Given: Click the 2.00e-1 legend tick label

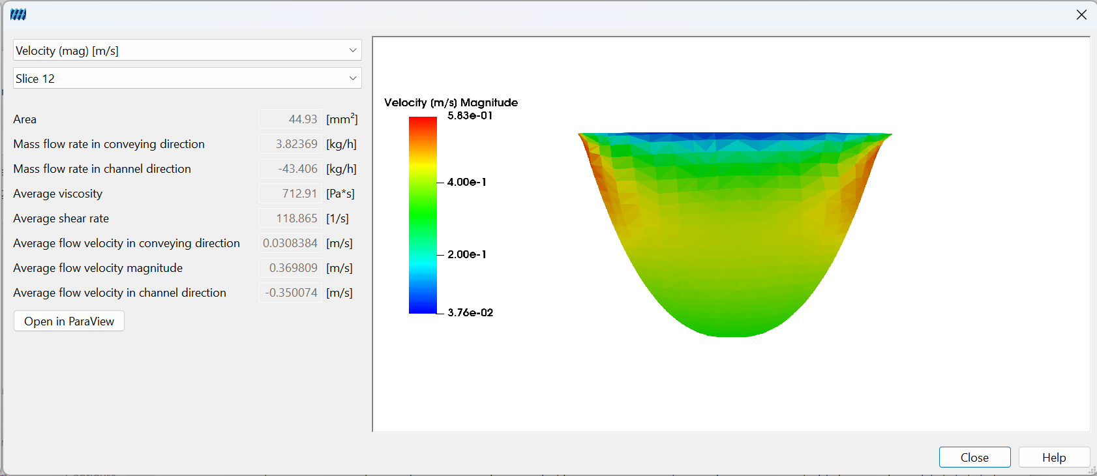Looking at the screenshot, I should [x=467, y=254].
